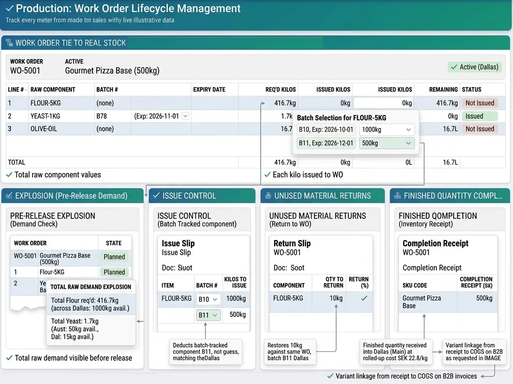This screenshot has height=384, width=513.
Task: Open the YEAST-1KG expiry dropdown arrow
Action: point(186,116)
